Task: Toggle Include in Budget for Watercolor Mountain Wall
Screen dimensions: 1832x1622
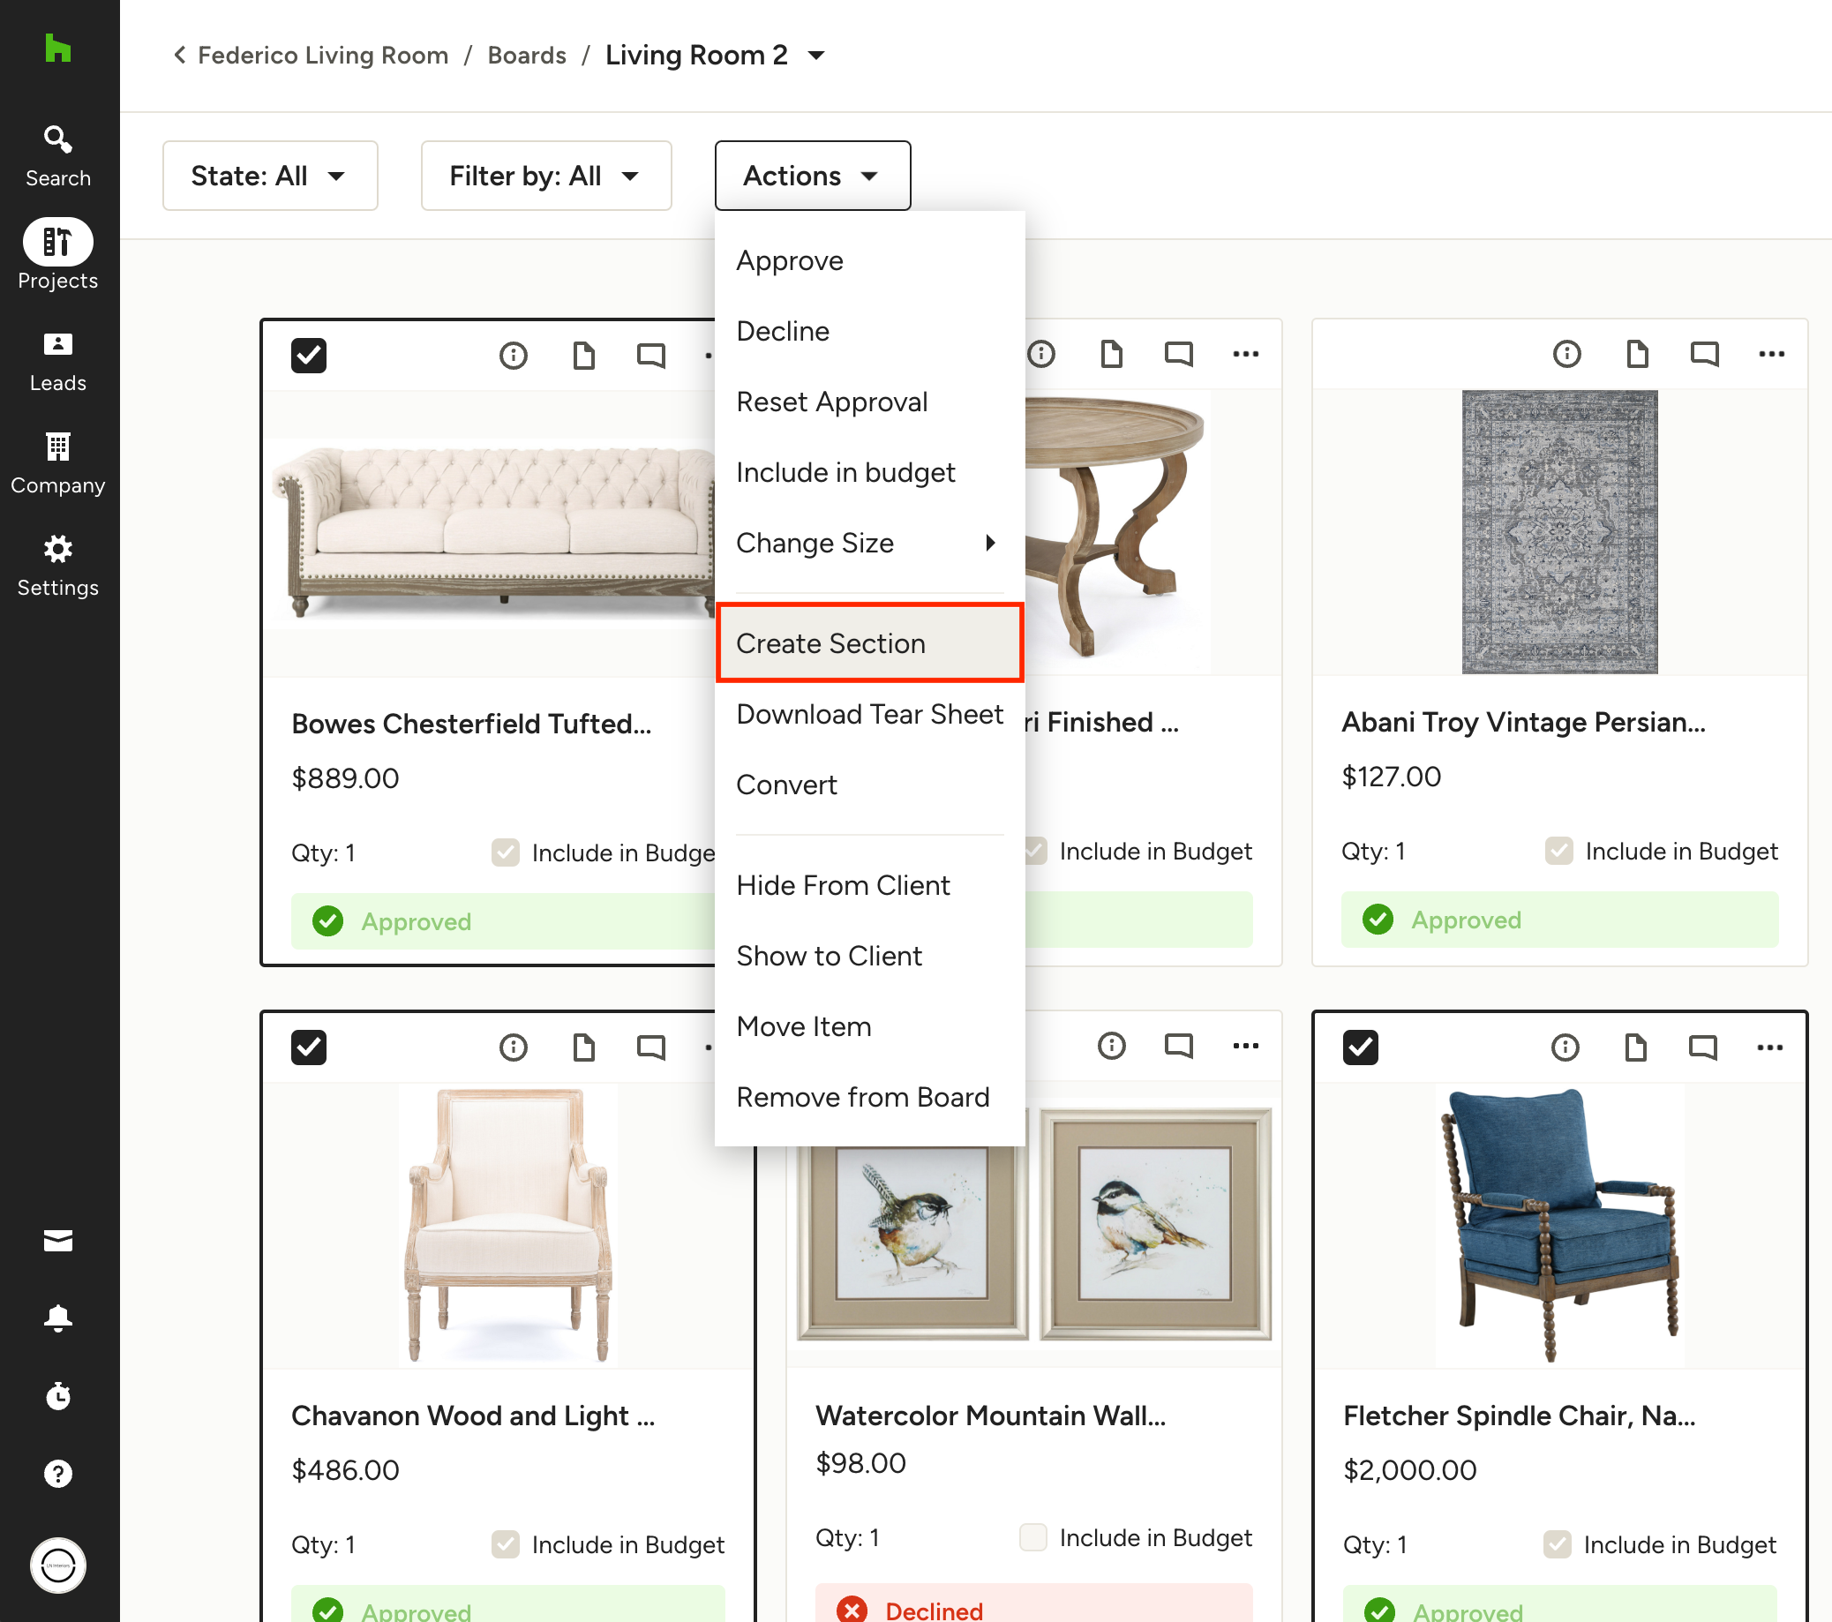Action: point(1032,1537)
